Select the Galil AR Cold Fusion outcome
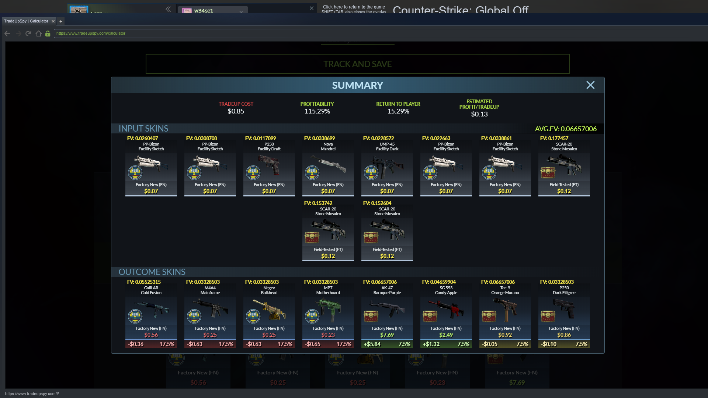This screenshot has height=398, width=708. point(151,313)
